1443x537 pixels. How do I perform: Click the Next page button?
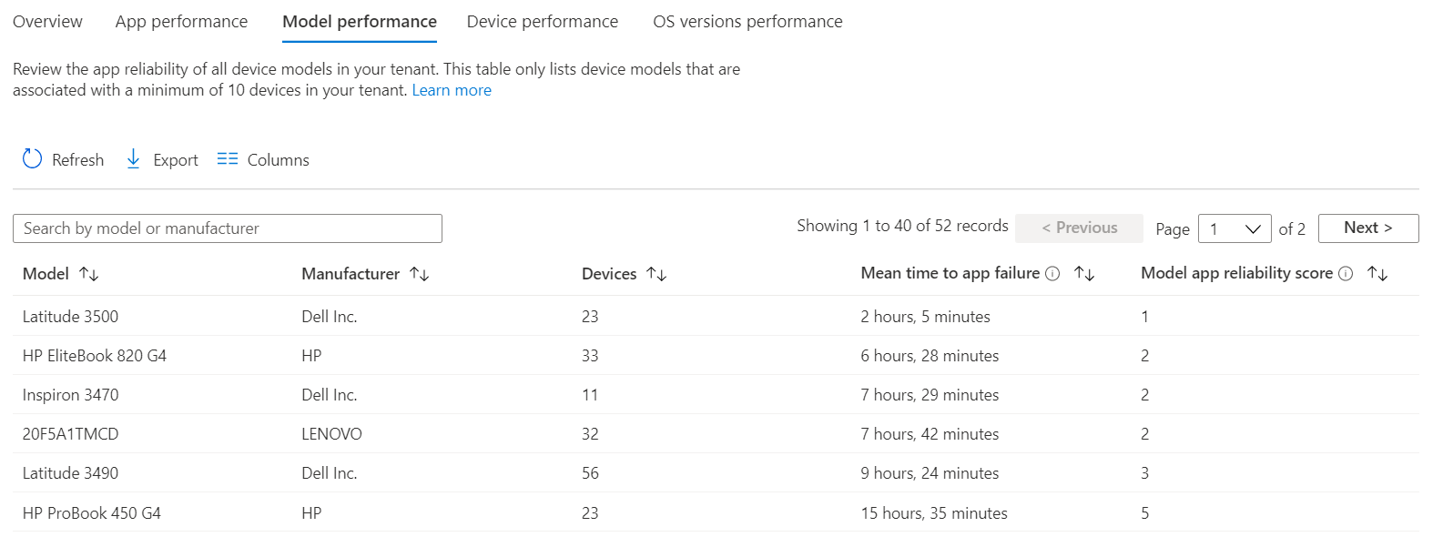1367,228
